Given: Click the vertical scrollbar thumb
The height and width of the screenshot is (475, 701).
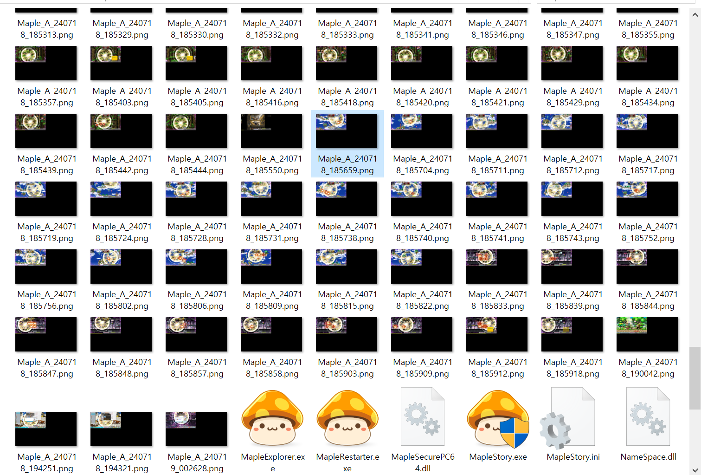Looking at the screenshot, I should pyautogui.click(x=695, y=378).
